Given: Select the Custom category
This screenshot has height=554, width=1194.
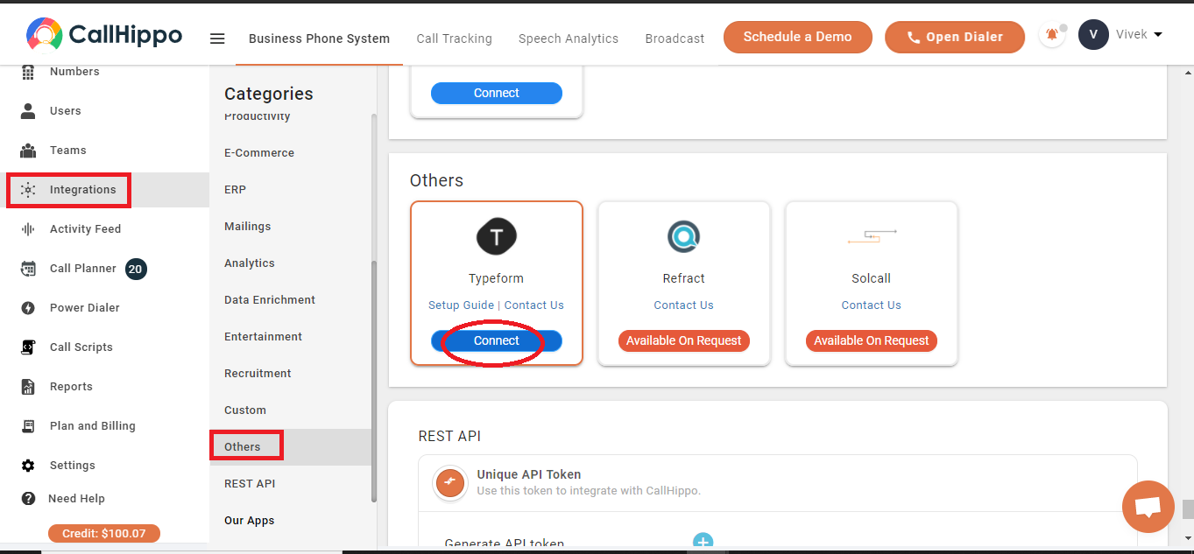Looking at the screenshot, I should [245, 410].
